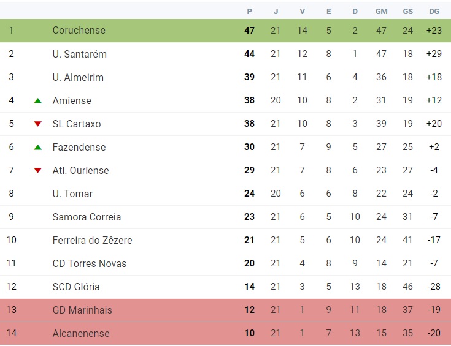The height and width of the screenshot is (346, 451).
Task: Click the GS goals conceded header
Action: coord(407,11)
